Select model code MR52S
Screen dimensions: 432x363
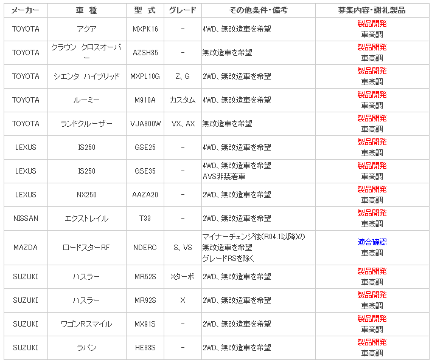tap(145, 277)
